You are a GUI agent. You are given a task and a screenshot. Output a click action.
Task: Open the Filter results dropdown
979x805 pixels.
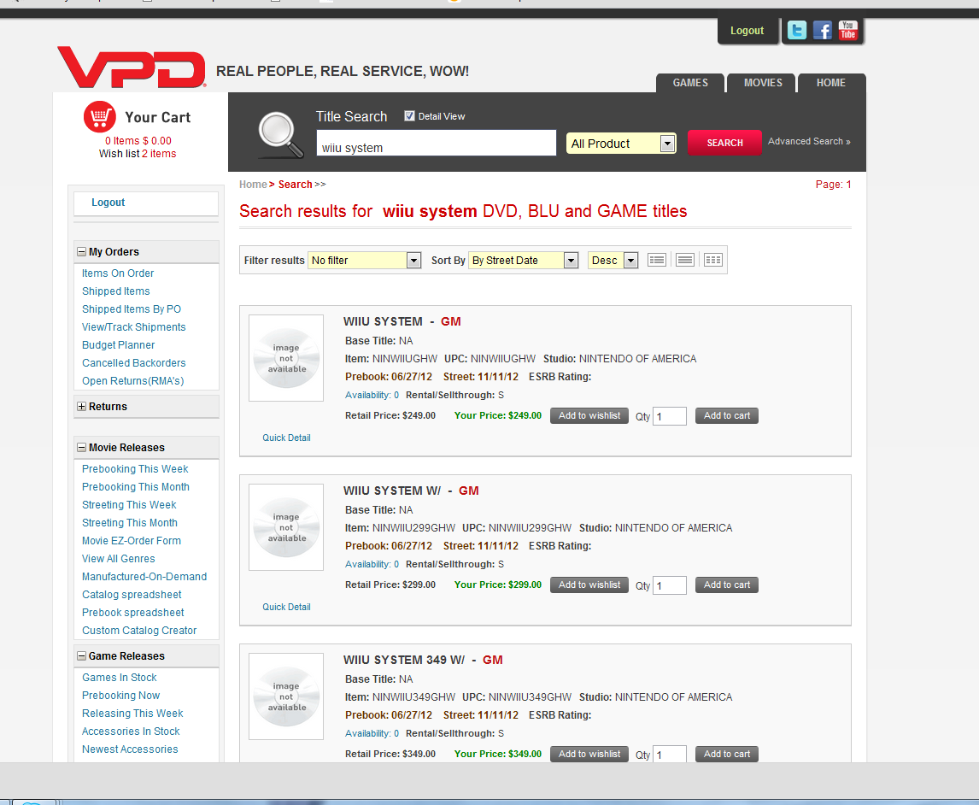[364, 261]
